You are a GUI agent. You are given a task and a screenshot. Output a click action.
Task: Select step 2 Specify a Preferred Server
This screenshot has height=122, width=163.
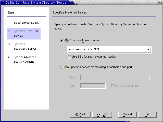(x=24, y=34)
